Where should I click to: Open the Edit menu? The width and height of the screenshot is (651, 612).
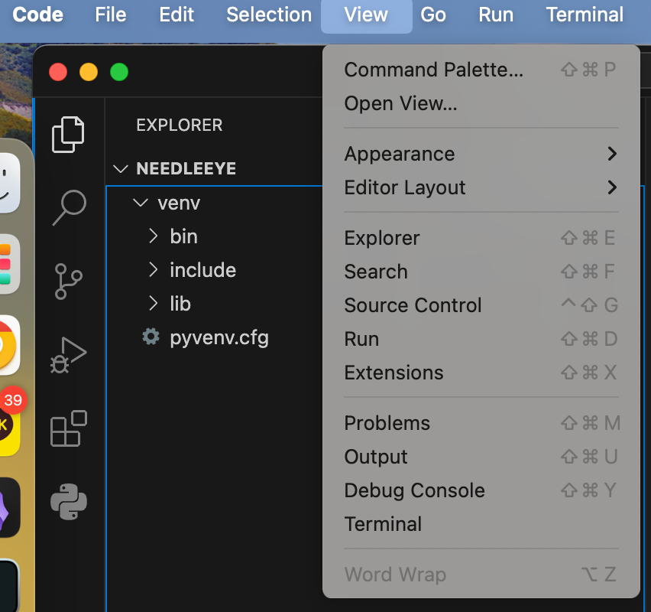click(x=177, y=15)
